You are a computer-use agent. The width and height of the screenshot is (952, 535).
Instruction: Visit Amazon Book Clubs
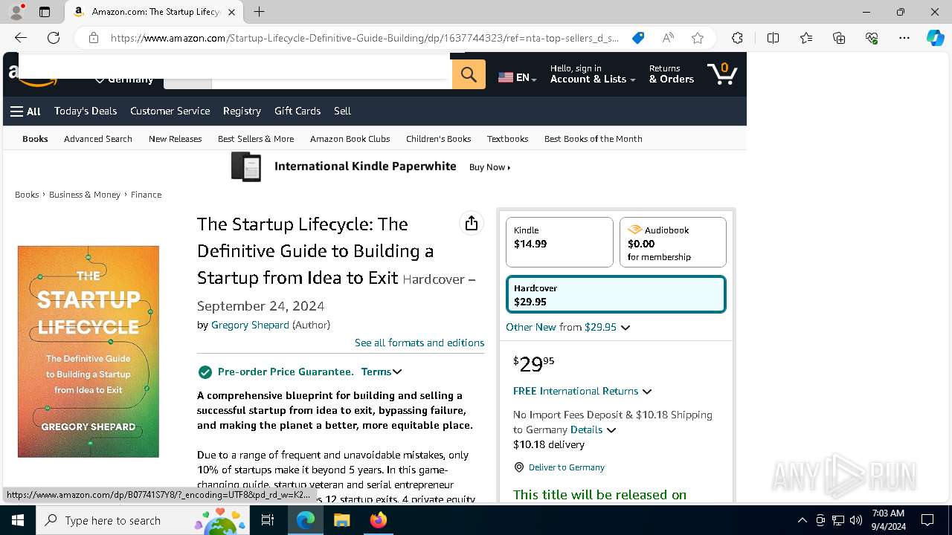350,139
